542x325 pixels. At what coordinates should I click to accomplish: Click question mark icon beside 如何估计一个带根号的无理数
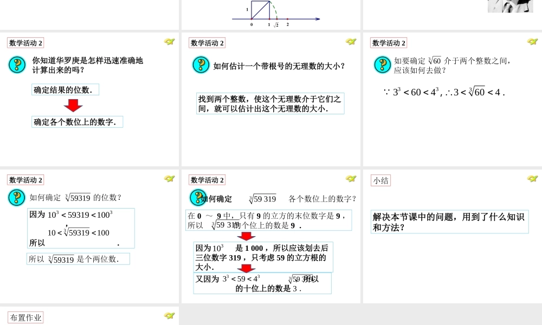click(x=201, y=65)
